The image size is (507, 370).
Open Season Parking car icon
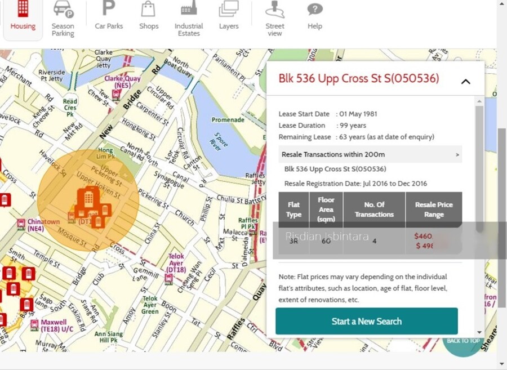[x=63, y=8]
